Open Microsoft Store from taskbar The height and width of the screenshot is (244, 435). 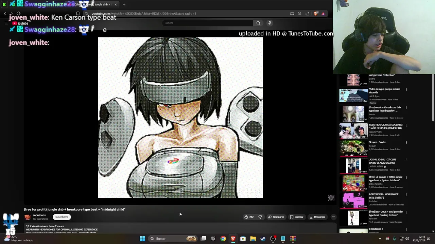click(243, 239)
